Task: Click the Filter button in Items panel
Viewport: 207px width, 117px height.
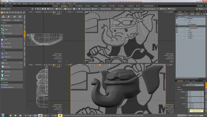Action: (x=198, y=14)
